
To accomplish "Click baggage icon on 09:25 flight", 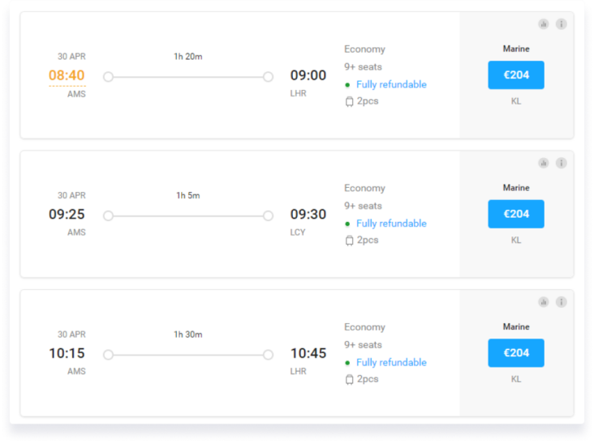I will pos(349,241).
